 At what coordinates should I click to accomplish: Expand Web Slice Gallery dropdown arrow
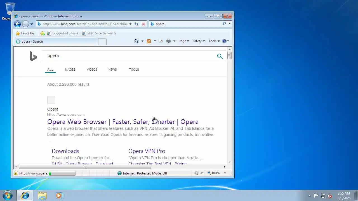tap(115, 33)
